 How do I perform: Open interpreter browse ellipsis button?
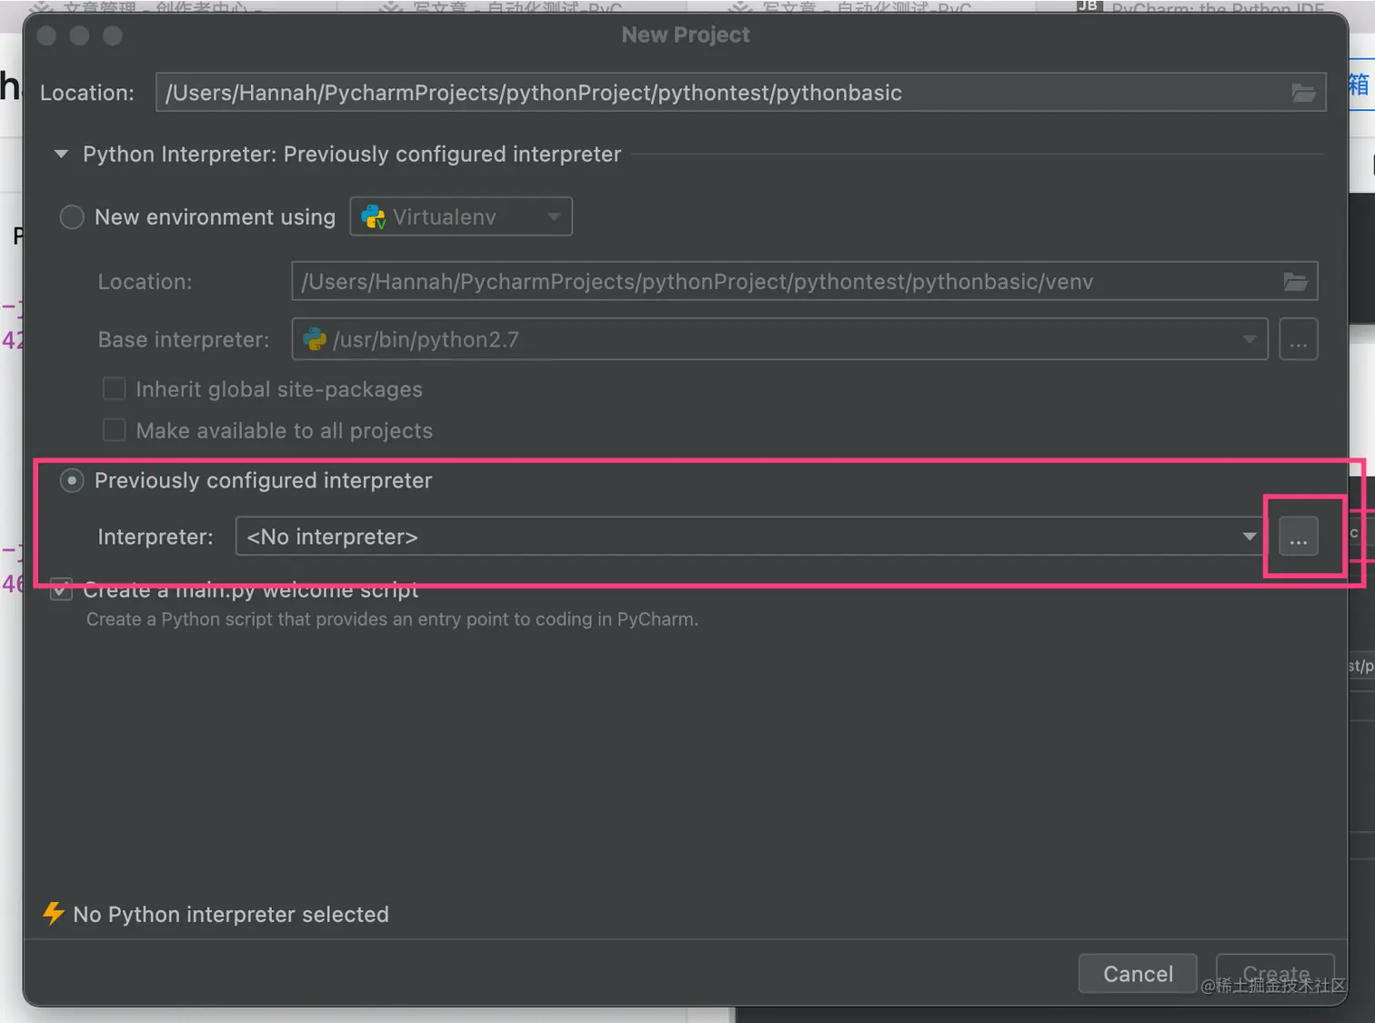(1298, 537)
